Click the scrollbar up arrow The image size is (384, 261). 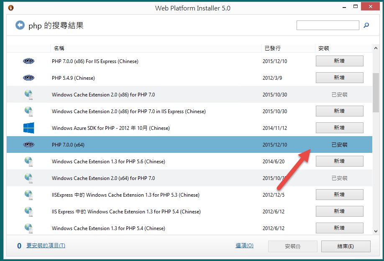click(376, 48)
